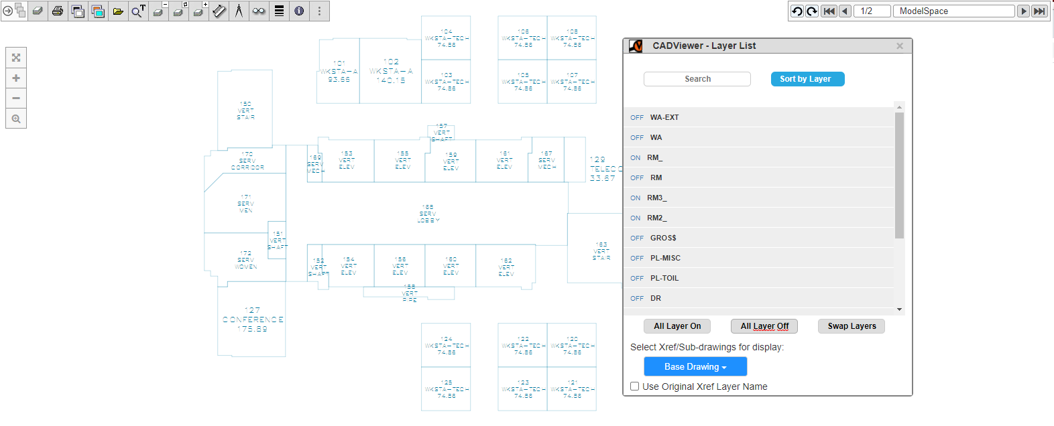Click the rotate counterclockwise arrow icon
1054x426 pixels.
[x=797, y=11]
